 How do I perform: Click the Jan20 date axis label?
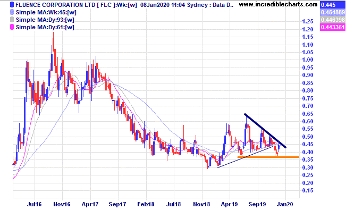[285, 204]
